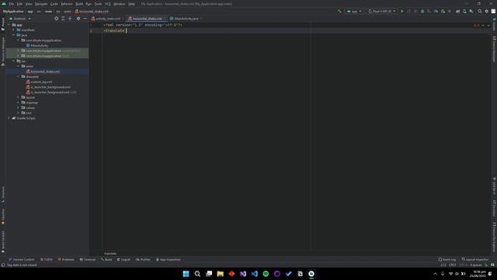Image resolution: width=497 pixels, height=280 pixels.
Task: Click the Select Opened File target icon
Action: (57, 19)
